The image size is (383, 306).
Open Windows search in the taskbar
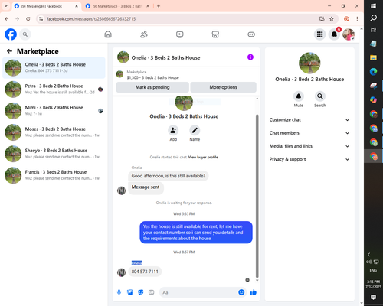pyautogui.click(x=373, y=18)
